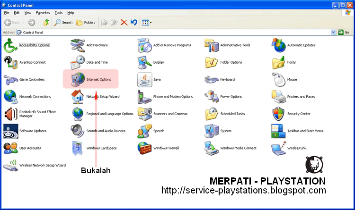Viewport: 355px width, 210px height.
Task: Open the Tools menu
Action: 59,13
